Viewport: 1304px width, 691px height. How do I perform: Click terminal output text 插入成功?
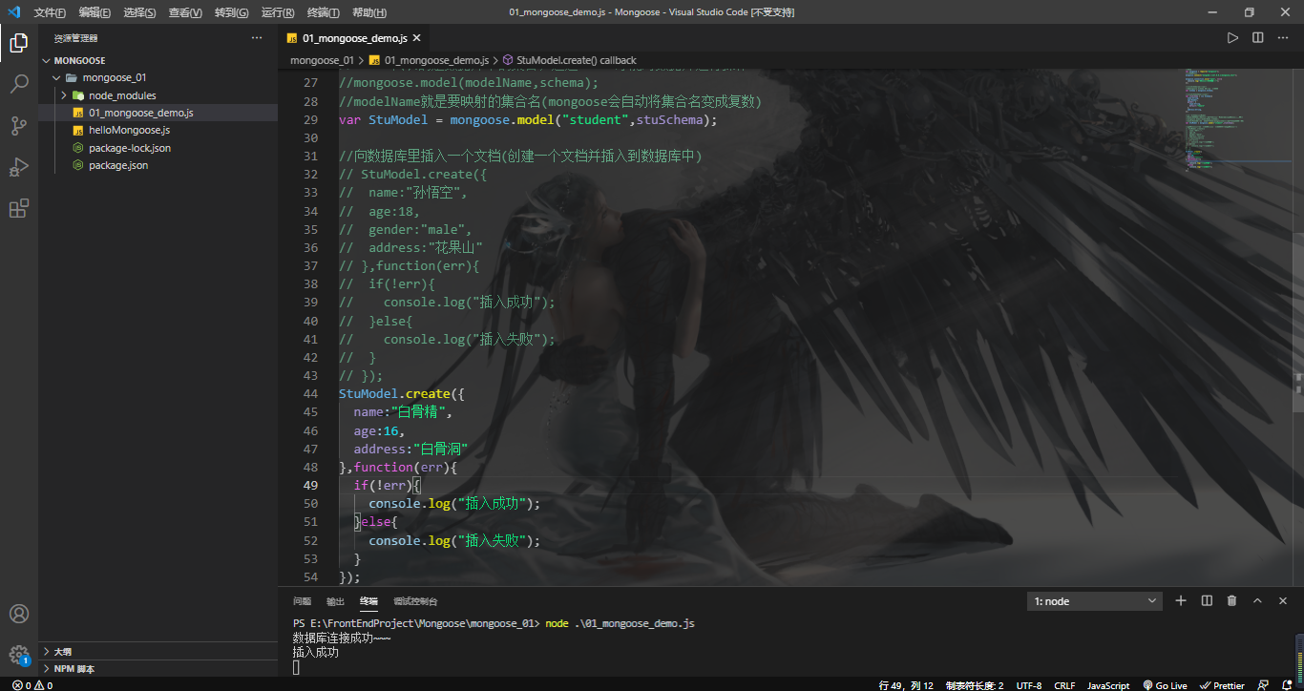pos(316,653)
